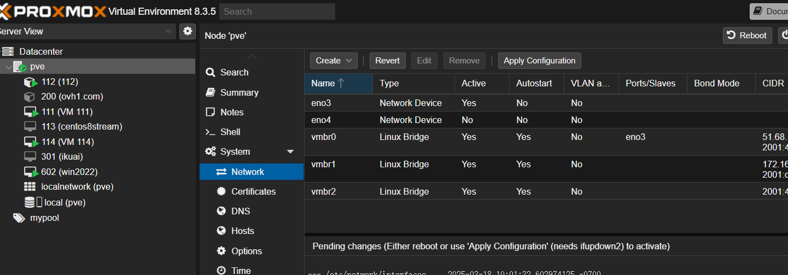Select the container 112 icon
Screen dimensions: 788x275
tap(31, 82)
